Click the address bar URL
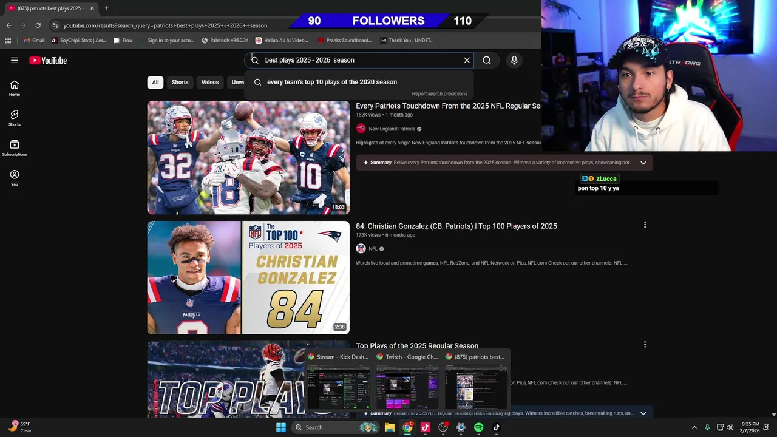Screen dimensions: 777x437 tap(165, 25)
